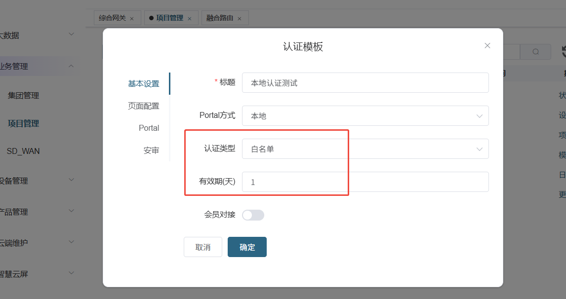Open the Portal方式 dropdown
Viewport: 566px width, 299px height.
365,116
